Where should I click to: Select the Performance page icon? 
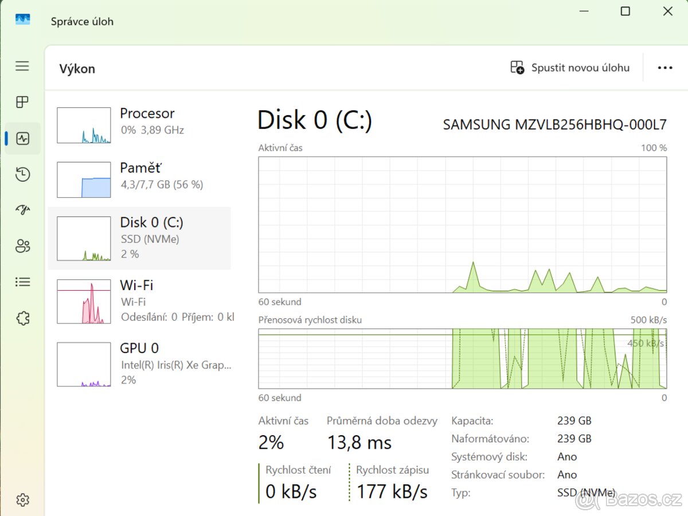point(23,138)
